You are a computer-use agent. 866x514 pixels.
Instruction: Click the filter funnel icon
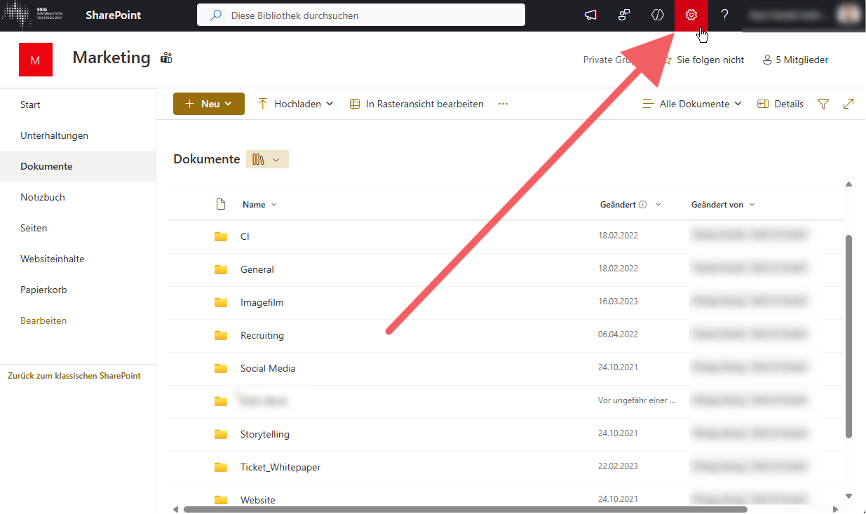click(823, 104)
